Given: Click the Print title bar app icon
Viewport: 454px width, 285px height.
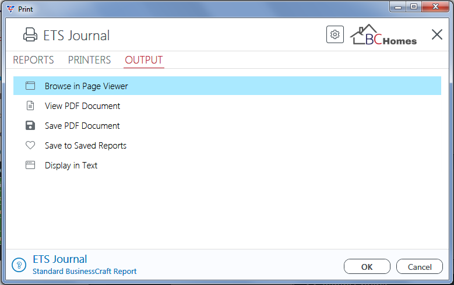Looking at the screenshot, I should pyautogui.click(x=10, y=9).
